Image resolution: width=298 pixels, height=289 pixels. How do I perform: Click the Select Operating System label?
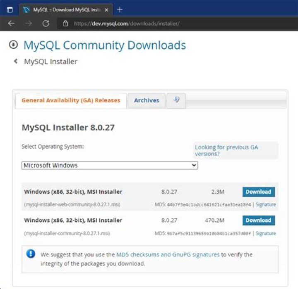53,147
